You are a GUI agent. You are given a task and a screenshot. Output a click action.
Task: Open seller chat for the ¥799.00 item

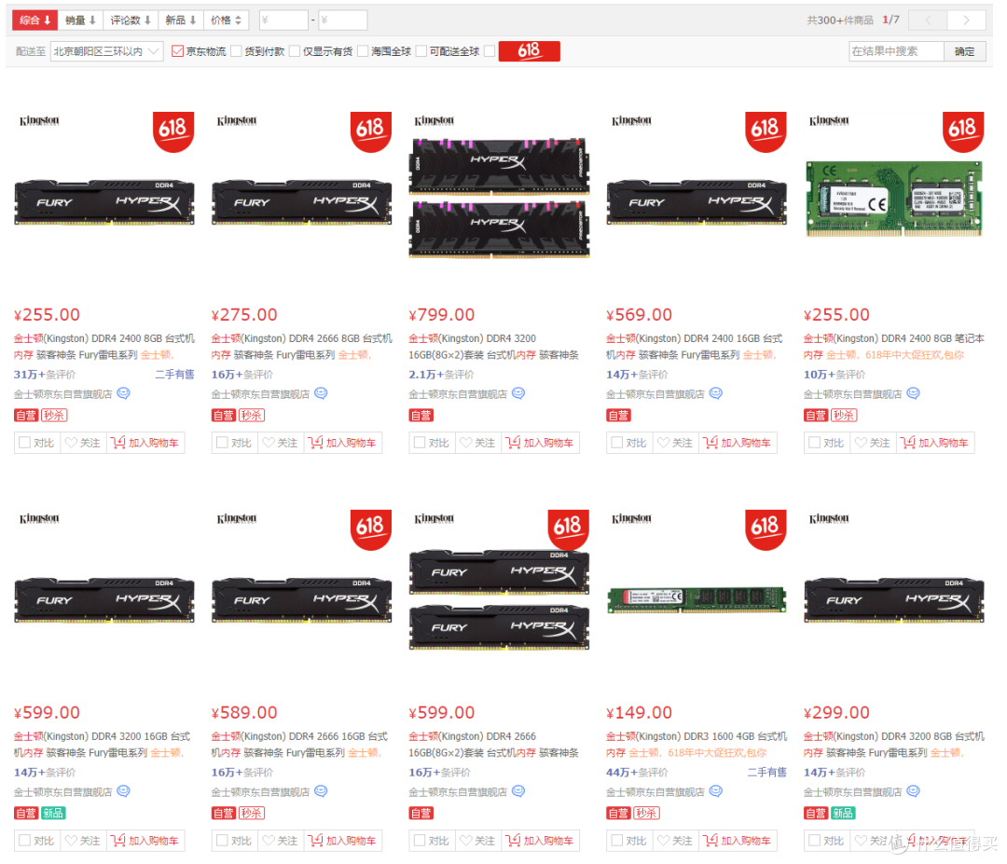click(x=518, y=393)
